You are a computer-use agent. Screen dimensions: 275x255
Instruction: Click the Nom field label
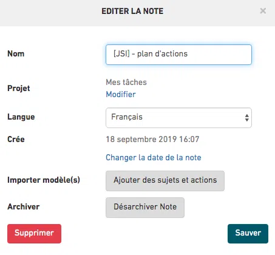[16, 53]
